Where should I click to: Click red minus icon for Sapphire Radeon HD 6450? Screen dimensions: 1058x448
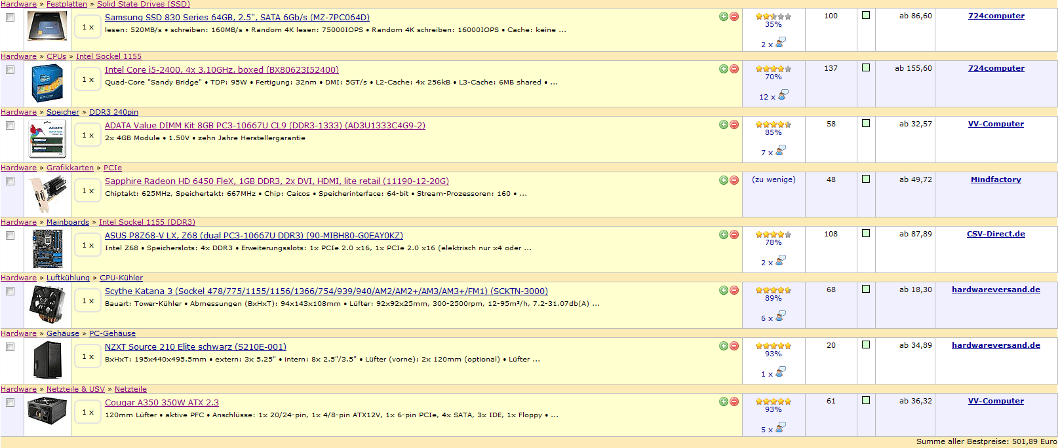[734, 180]
